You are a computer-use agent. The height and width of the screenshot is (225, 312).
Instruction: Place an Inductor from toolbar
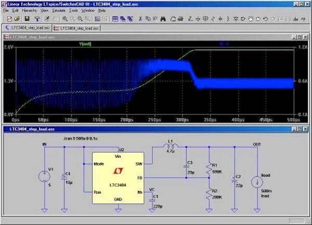pyautogui.click(x=228, y=19)
